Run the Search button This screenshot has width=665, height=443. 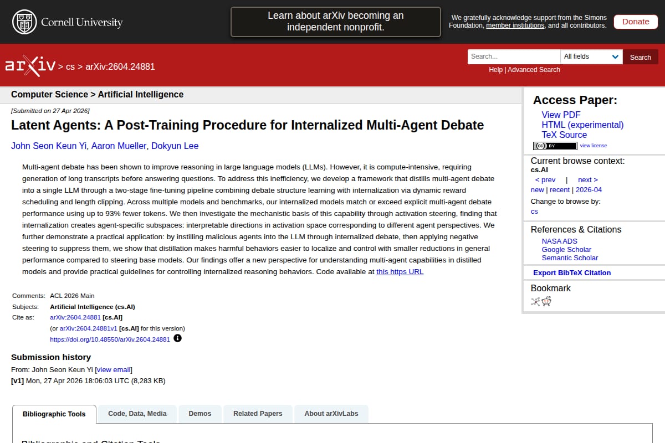click(641, 57)
